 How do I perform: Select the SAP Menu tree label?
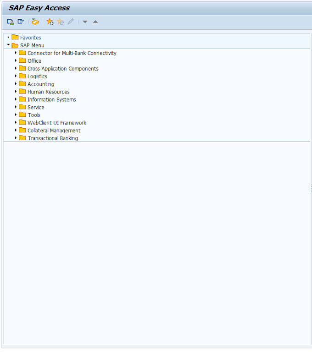[x=32, y=45]
